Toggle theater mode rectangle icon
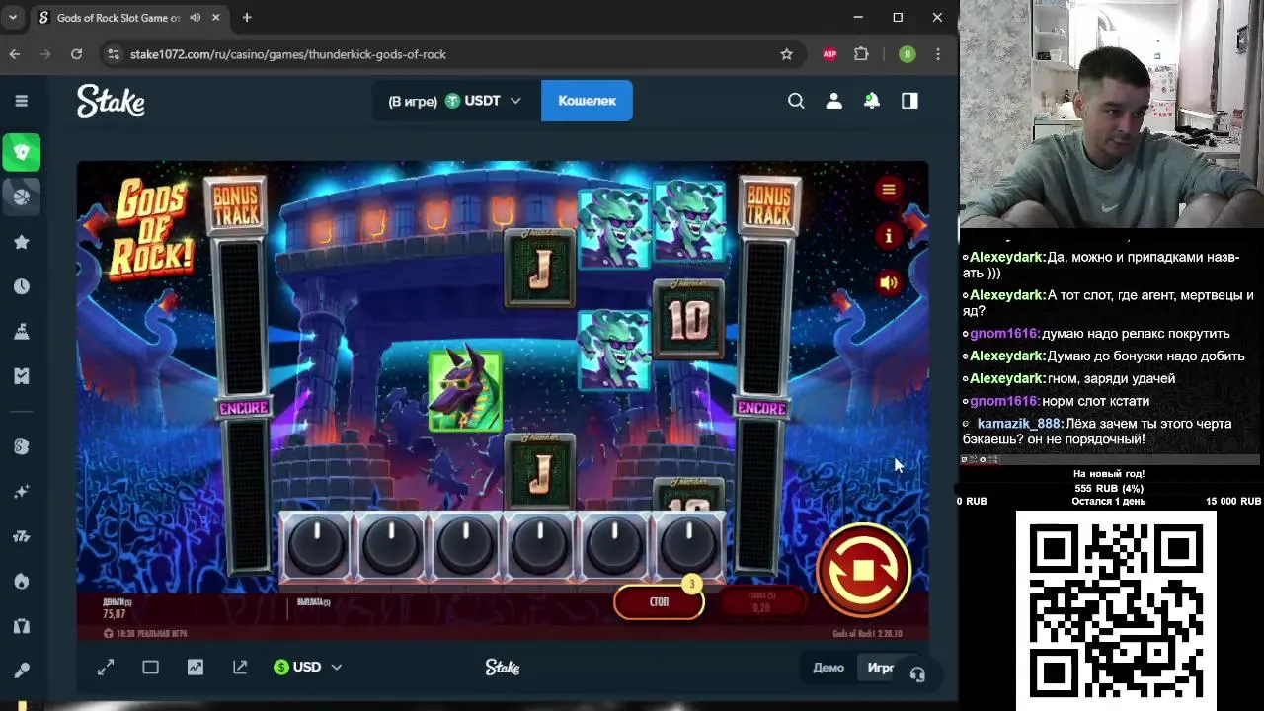 pos(150,668)
